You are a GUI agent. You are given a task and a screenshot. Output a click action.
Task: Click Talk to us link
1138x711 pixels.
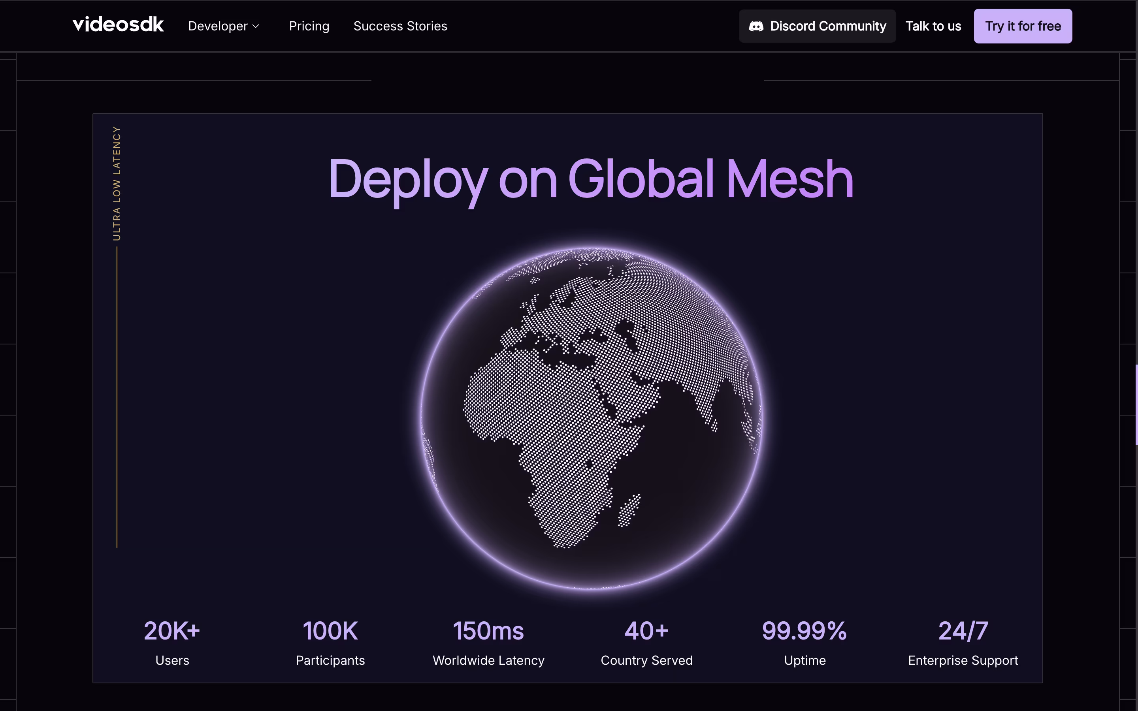point(933,26)
